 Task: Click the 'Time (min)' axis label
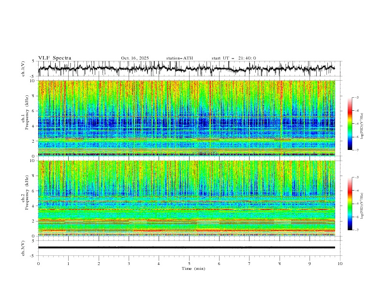coord(193,268)
